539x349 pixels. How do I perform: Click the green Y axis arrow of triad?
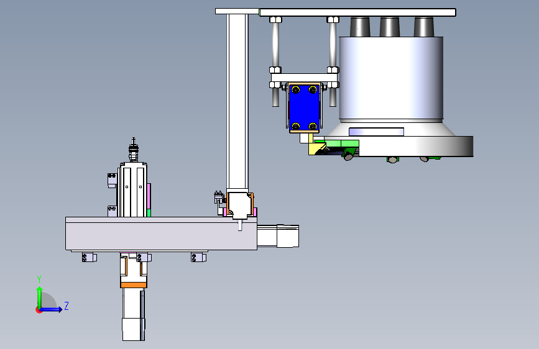pyautogui.click(x=40, y=297)
